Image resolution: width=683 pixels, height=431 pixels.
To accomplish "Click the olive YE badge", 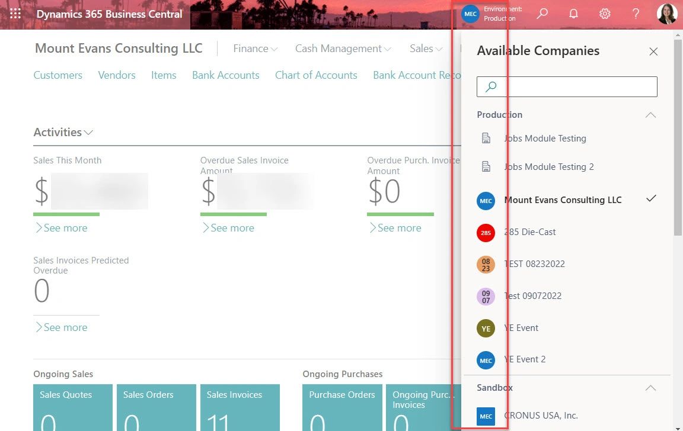I will 486,329.
